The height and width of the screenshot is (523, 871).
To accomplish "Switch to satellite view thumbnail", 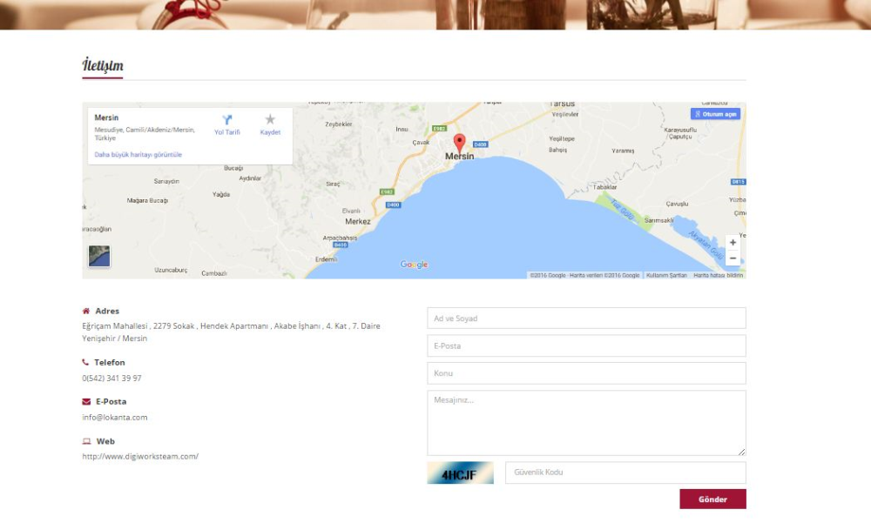I will [99, 256].
